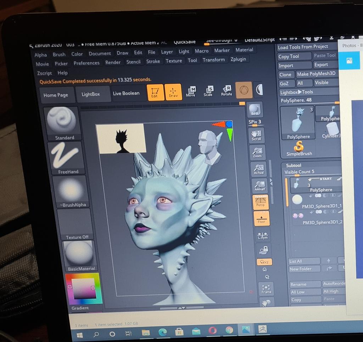The image size is (363, 342).
Task: Select the PM3D_Sphere3D1_1 subtool
Action: (x=317, y=201)
